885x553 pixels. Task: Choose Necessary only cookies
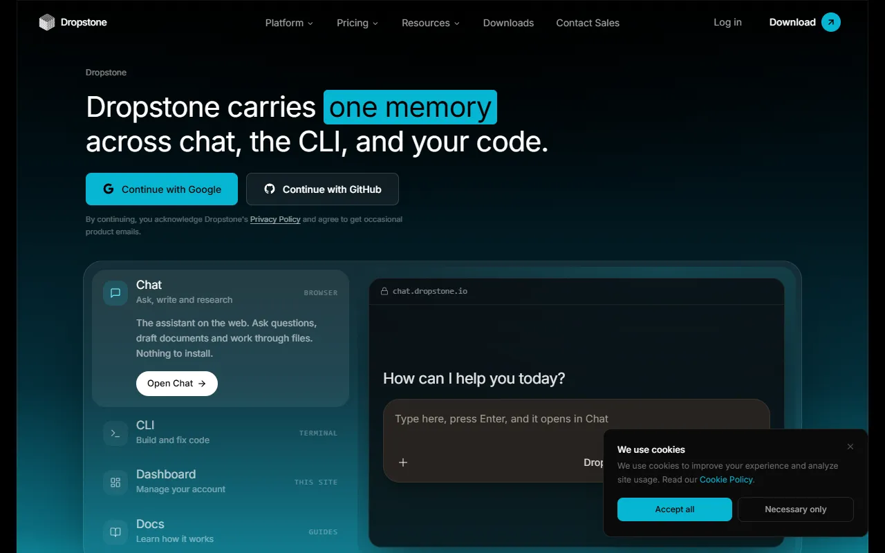pyautogui.click(x=796, y=509)
